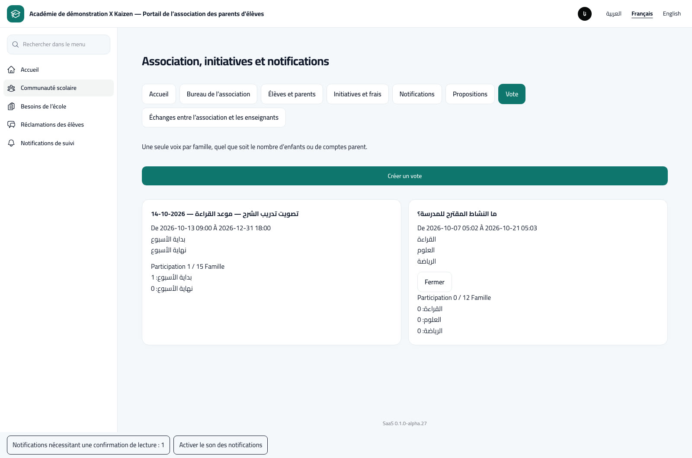Switch to Bureau de l'association tab

218,94
